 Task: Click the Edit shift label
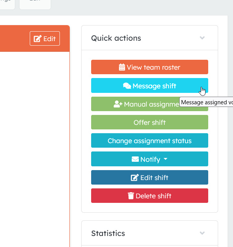coord(154,178)
